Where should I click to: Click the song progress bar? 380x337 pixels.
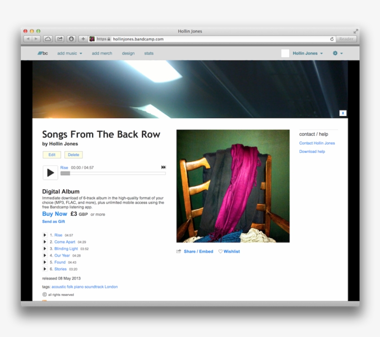(113, 173)
